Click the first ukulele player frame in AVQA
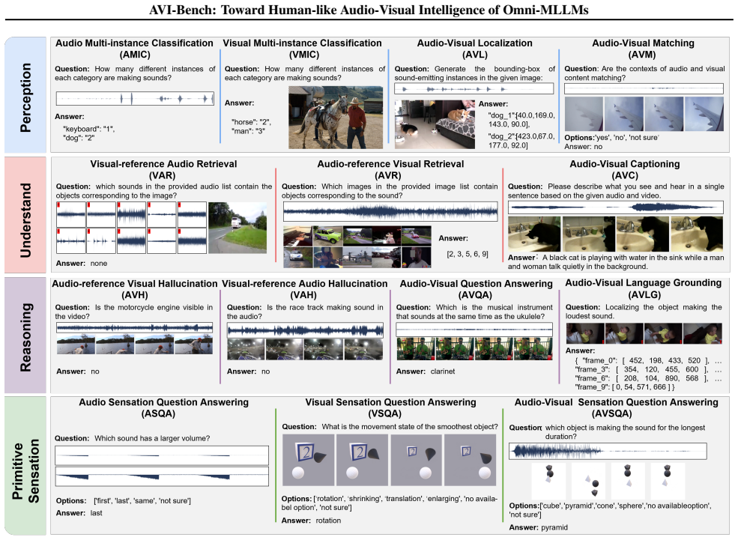 (x=416, y=348)
